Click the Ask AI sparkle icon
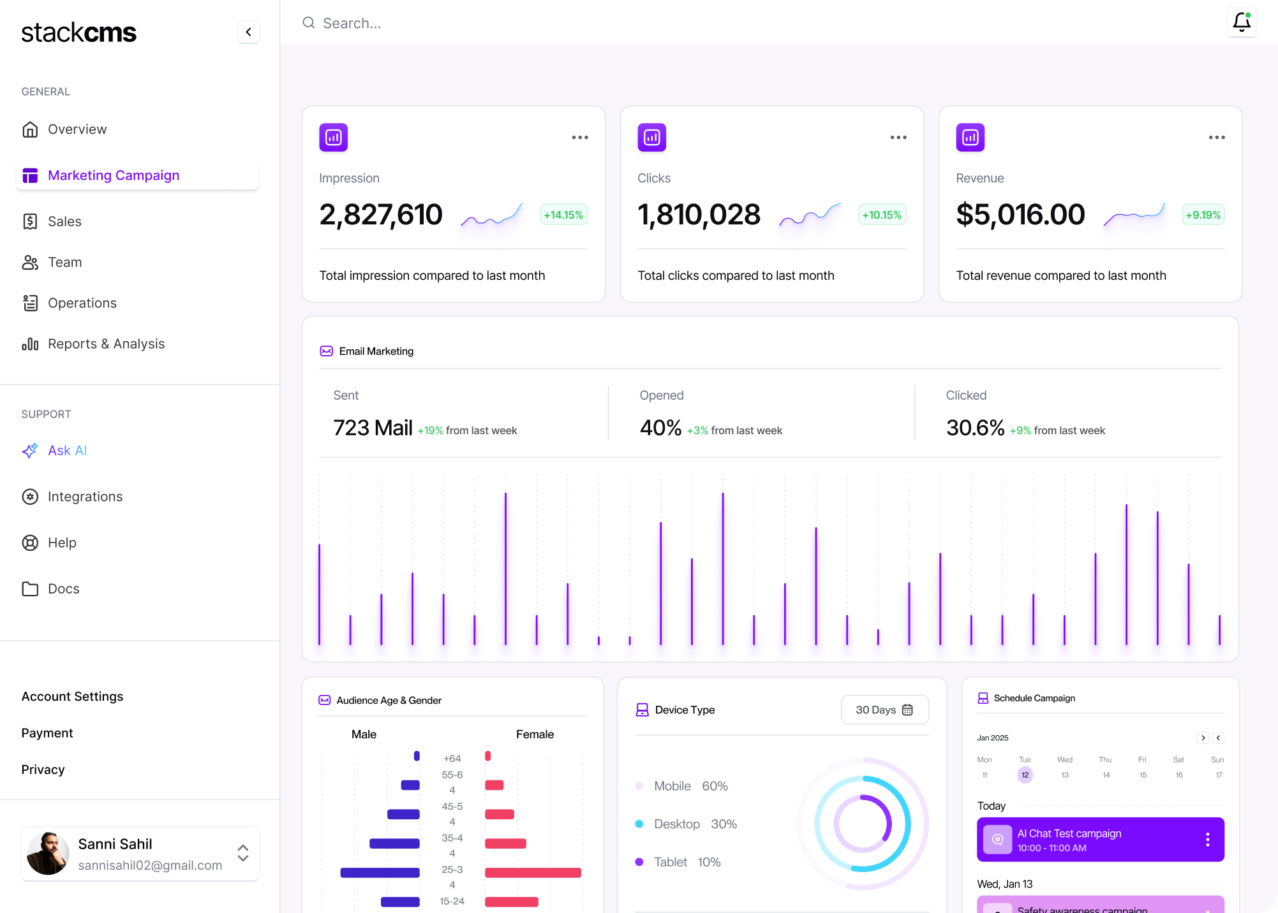This screenshot has width=1278, height=913. pyautogui.click(x=30, y=450)
